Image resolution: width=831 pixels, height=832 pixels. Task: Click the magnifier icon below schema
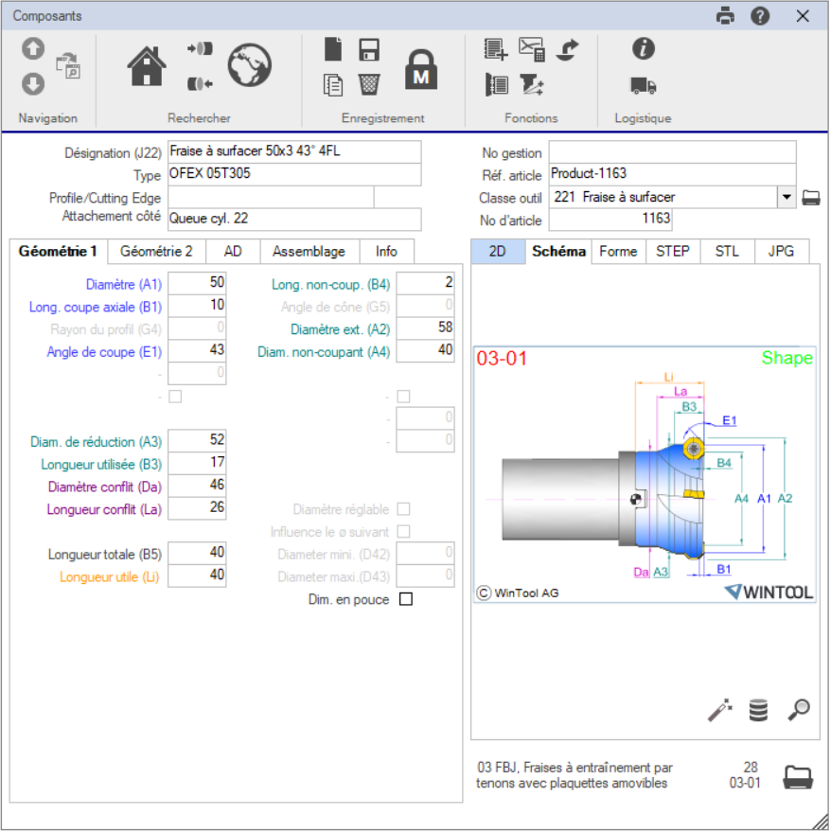[799, 710]
